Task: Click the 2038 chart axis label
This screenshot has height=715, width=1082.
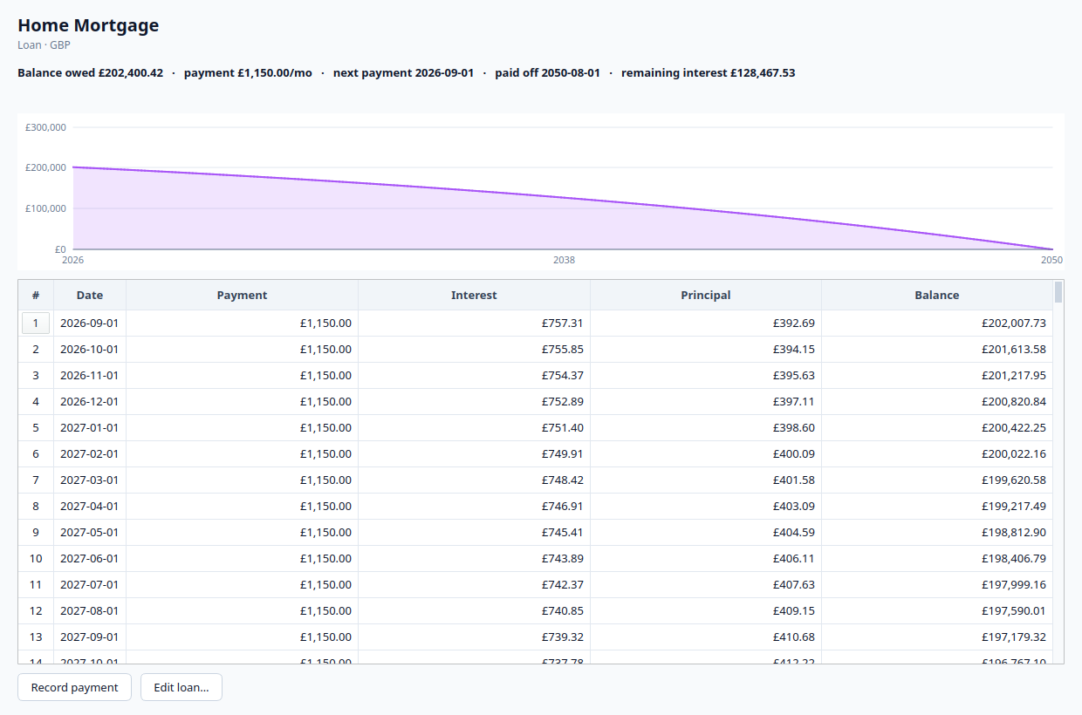Action: (x=564, y=260)
